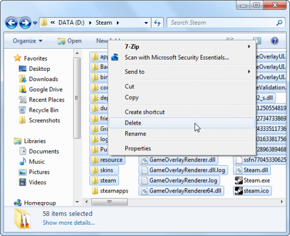
Task: Click the search magnifier icon
Action: (279, 23)
